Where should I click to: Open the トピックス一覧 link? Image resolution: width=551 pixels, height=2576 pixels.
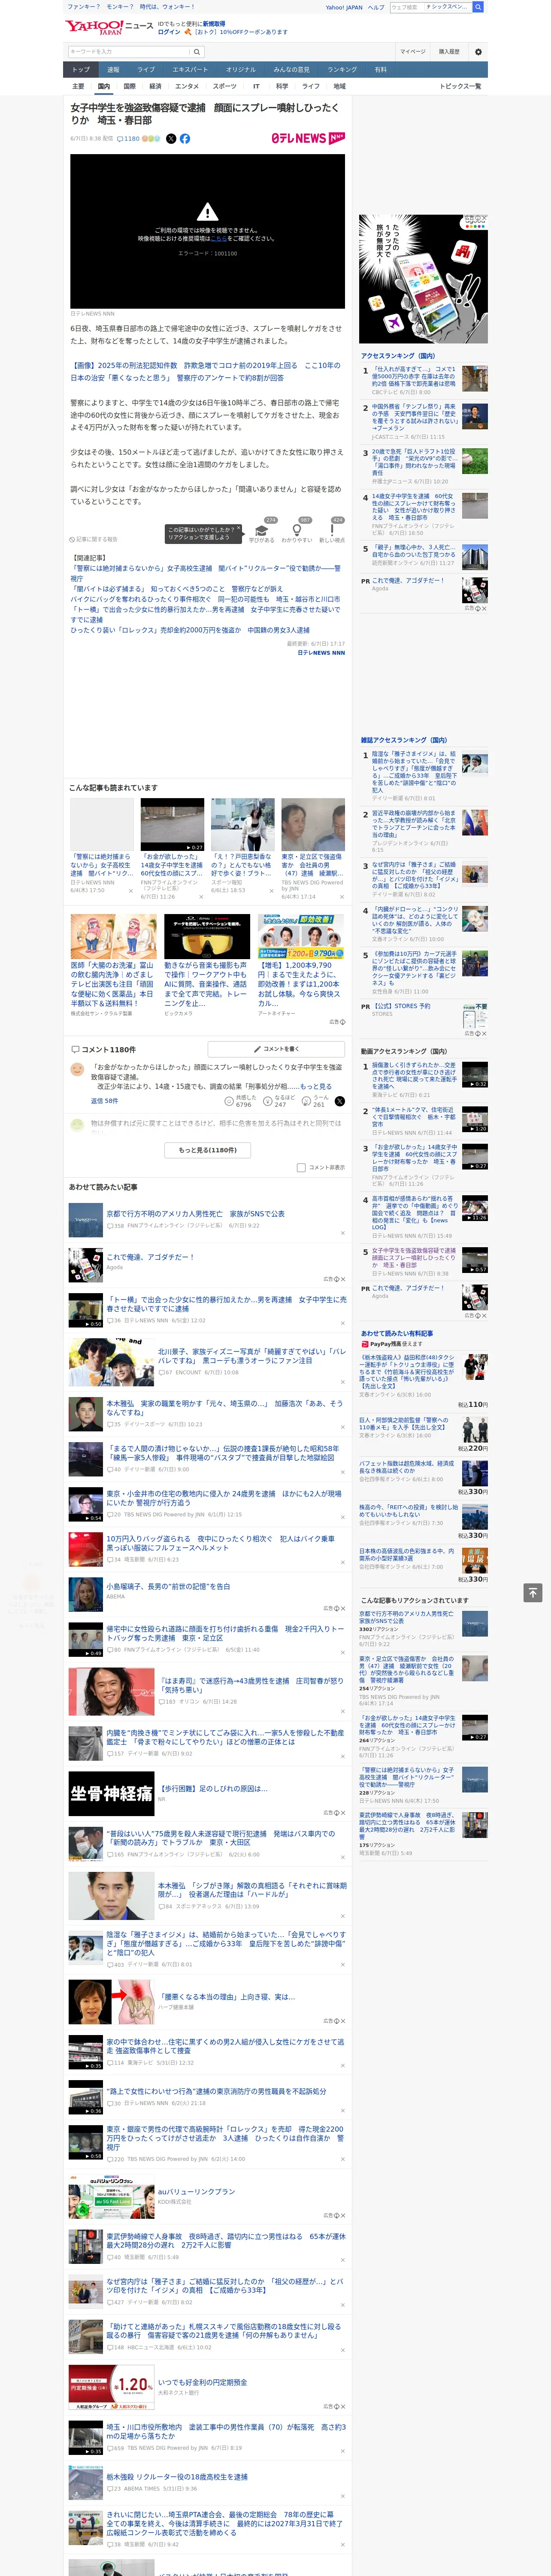coord(460,86)
